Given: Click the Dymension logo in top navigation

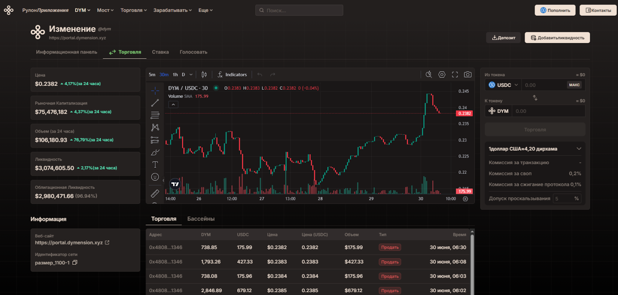Looking at the screenshot, I should point(8,10).
